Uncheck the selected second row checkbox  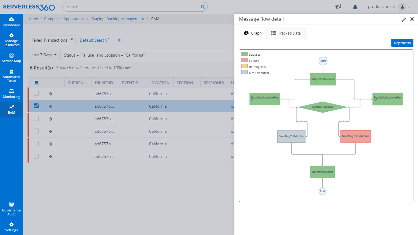click(x=36, y=106)
